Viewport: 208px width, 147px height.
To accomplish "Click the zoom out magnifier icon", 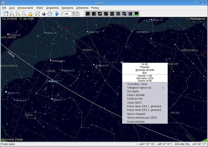I will [x=18, y=14].
